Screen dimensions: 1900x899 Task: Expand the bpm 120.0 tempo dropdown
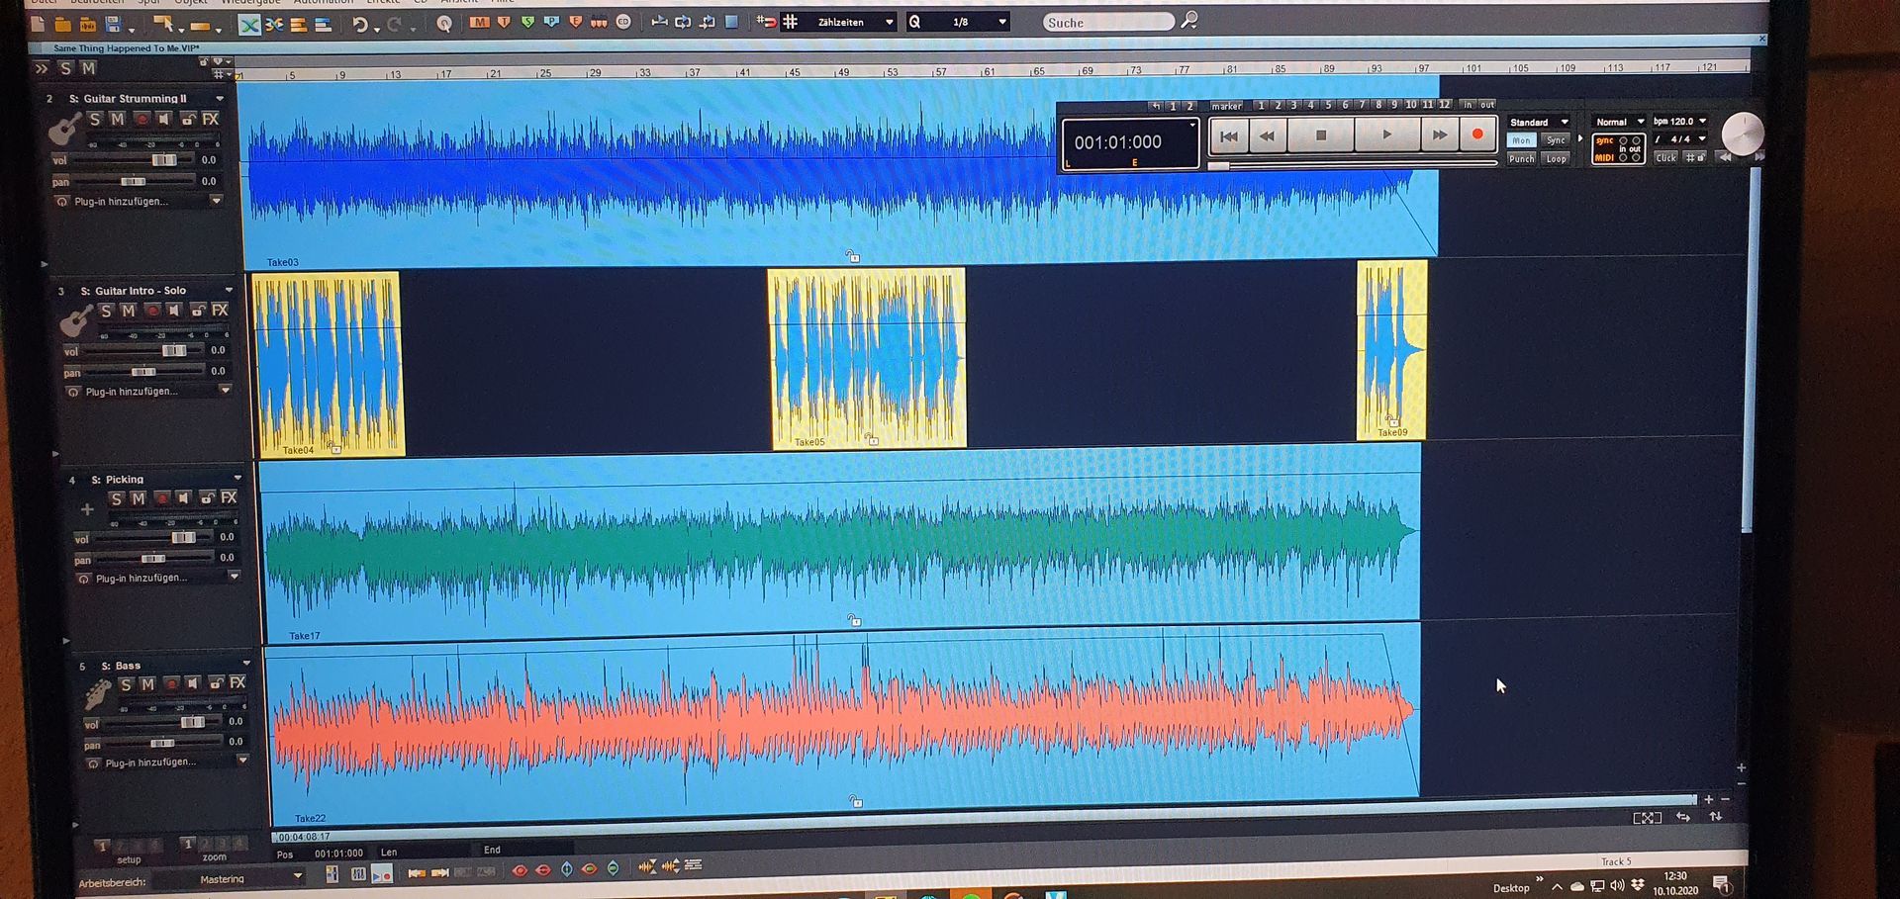click(1702, 121)
